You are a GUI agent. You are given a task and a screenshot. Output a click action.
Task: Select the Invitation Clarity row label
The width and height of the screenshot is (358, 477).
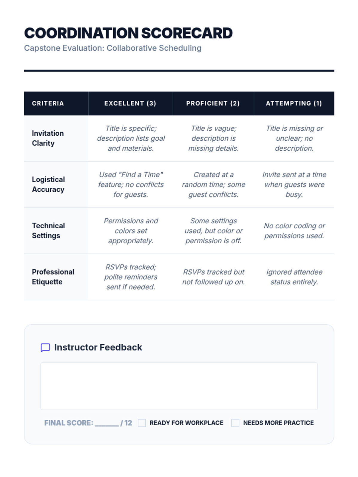(x=48, y=138)
